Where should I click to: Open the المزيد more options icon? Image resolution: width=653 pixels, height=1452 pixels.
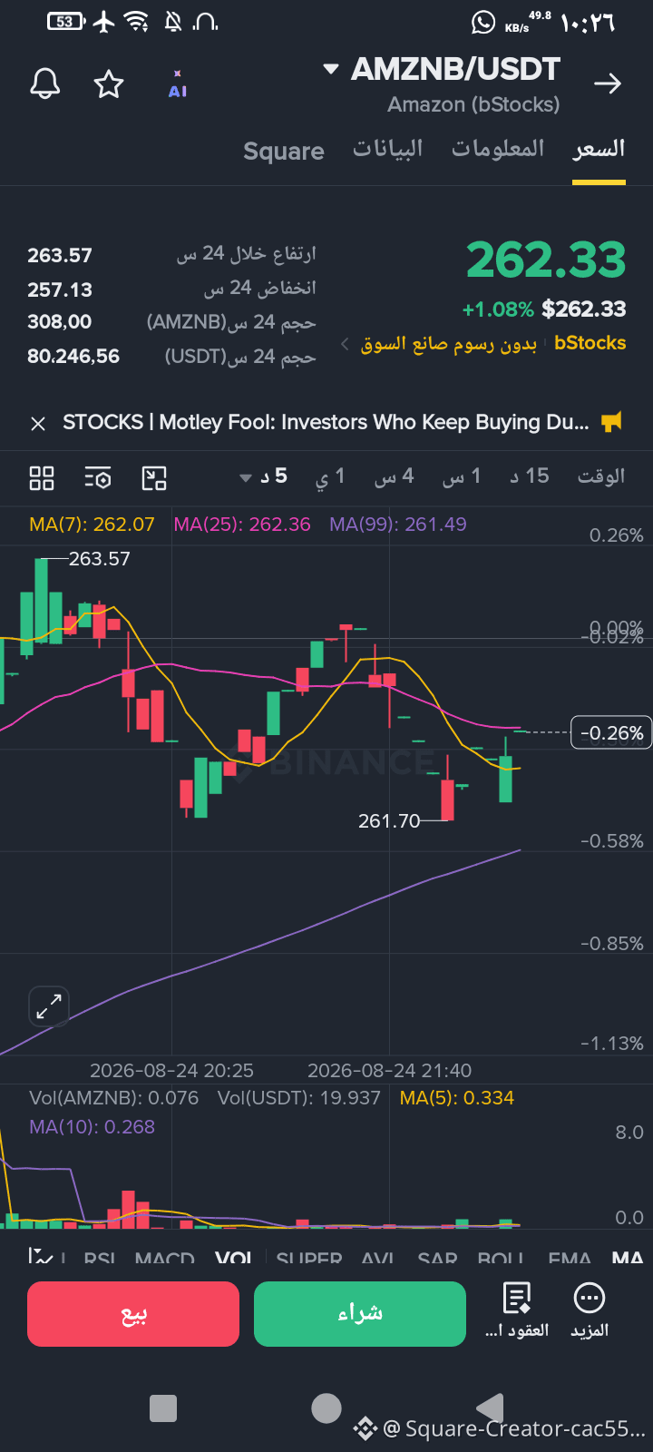click(590, 1311)
